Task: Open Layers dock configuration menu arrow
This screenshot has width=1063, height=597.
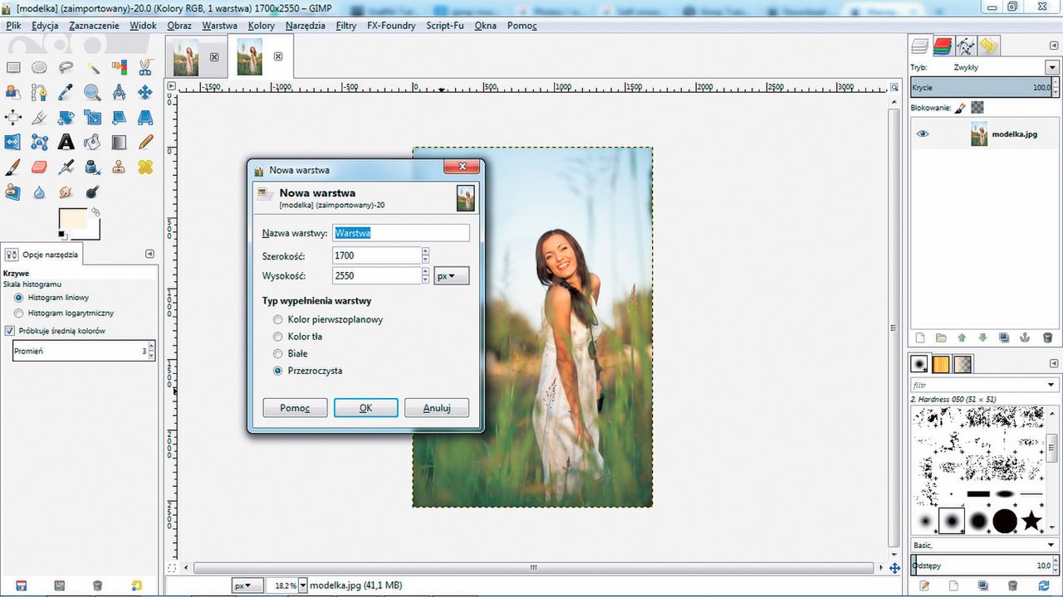Action: (x=1052, y=46)
